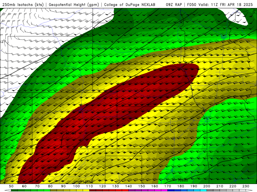
Task: Click the 200 legend value
Action: [207, 186]
